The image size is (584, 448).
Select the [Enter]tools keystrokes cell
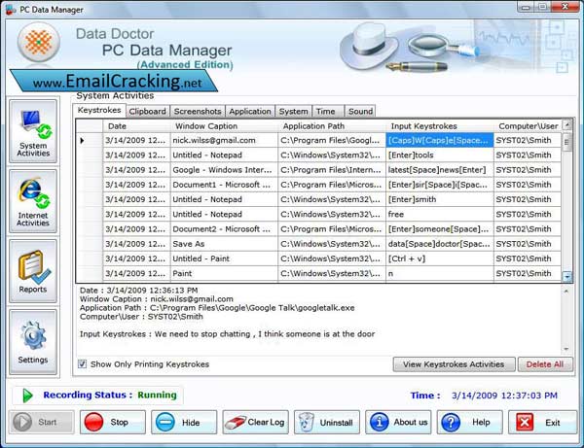[440, 155]
